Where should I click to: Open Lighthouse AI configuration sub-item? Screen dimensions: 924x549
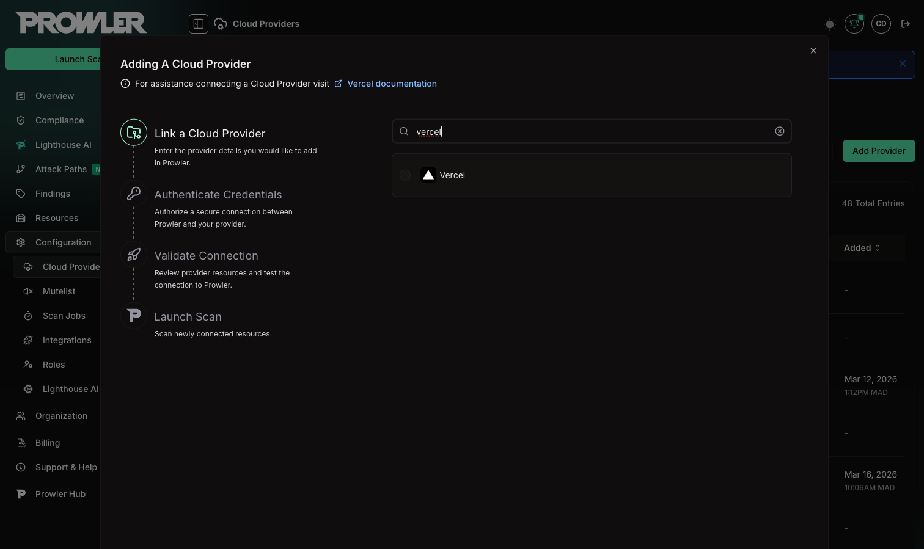(70, 389)
